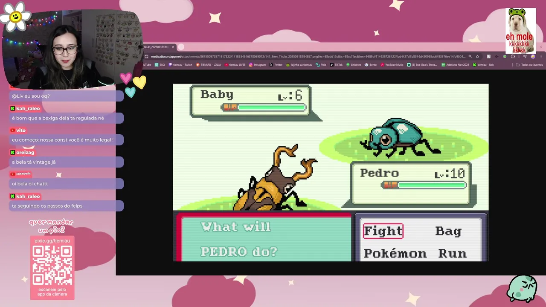Open the Todos os favoritos folder
This screenshot has height=307, width=546.
(529, 65)
